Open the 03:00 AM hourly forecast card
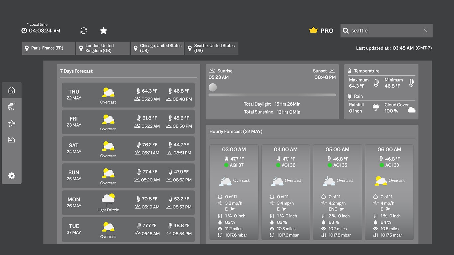The image size is (454, 255). tap(234, 192)
